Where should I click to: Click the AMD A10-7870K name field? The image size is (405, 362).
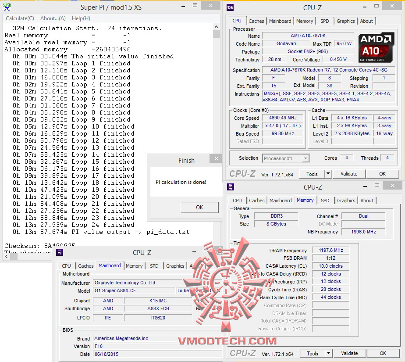tap(308, 36)
